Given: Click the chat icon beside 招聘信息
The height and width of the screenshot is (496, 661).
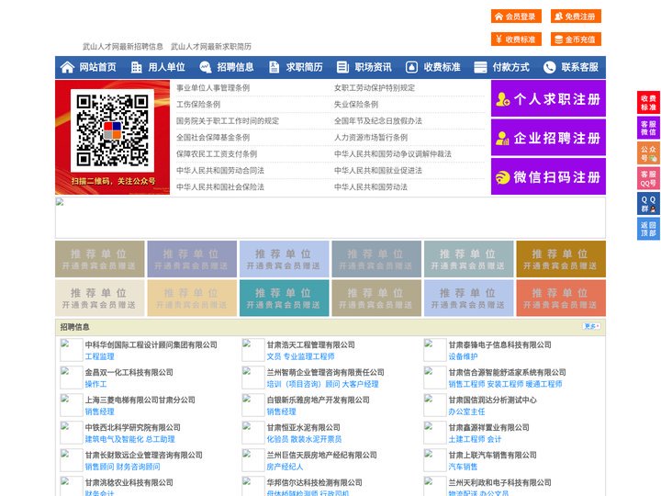Looking at the screenshot, I should (x=206, y=67).
